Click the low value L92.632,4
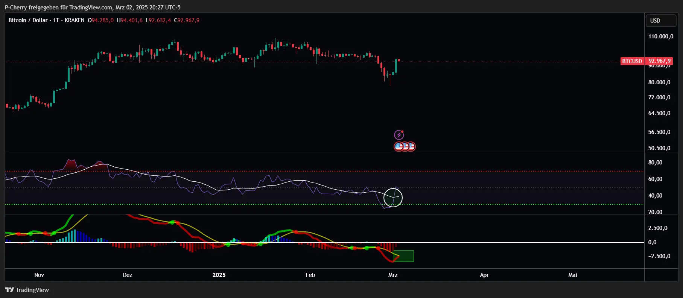Viewport: 683px width, 298px height. click(x=158, y=20)
